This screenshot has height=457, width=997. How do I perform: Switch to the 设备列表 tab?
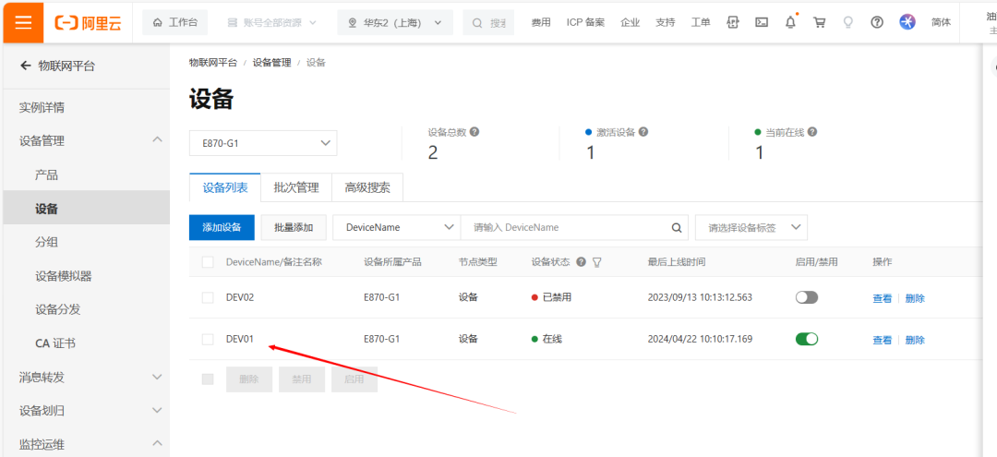pos(225,187)
